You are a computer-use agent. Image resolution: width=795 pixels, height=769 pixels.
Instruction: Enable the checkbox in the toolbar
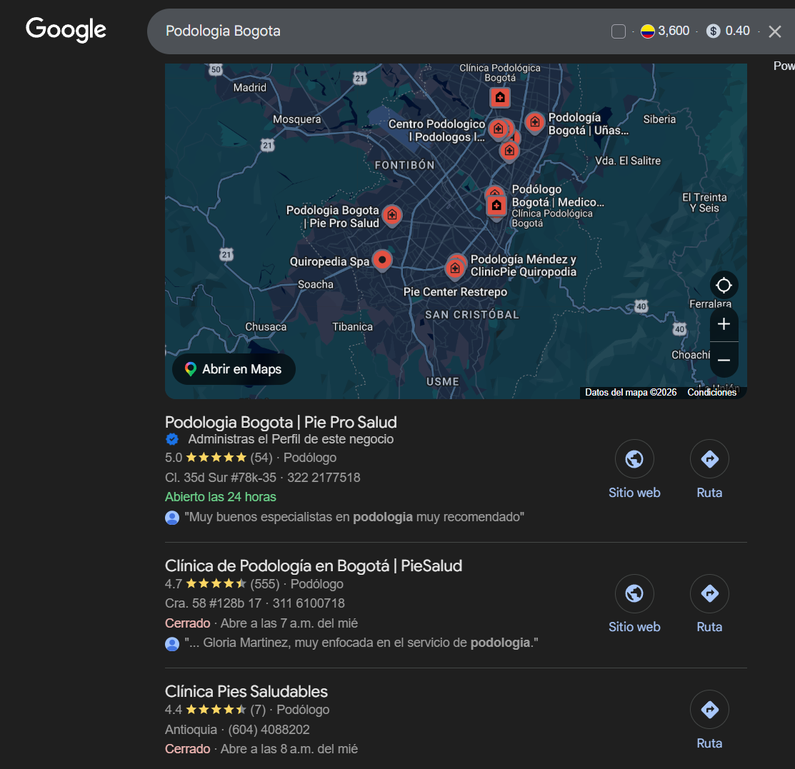pyautogui.click(x=617, y=31)
